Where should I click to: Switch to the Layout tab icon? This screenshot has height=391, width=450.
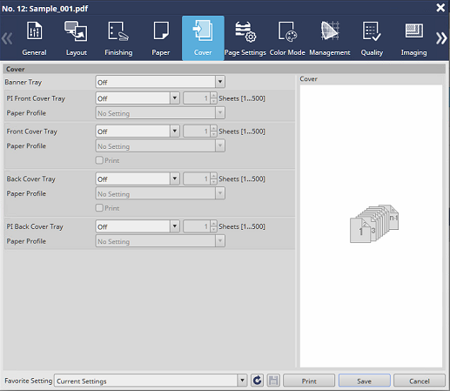76,30
